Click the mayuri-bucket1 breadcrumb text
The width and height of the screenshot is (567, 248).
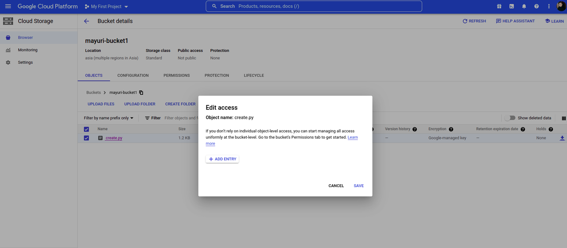(123, 93)
